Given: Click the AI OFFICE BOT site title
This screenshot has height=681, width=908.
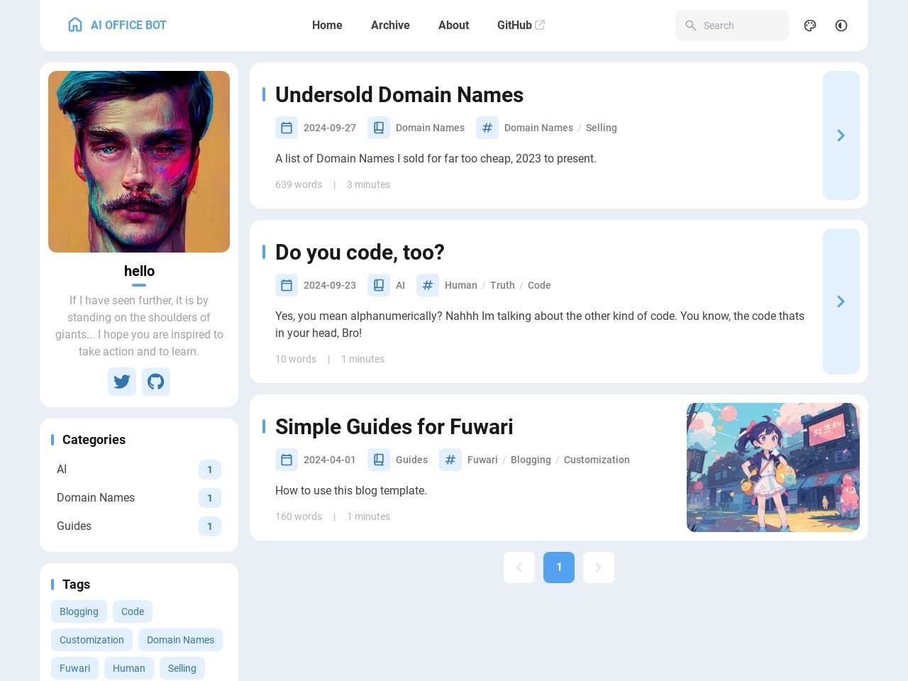Looking at the screenshot, I should 128,25.
